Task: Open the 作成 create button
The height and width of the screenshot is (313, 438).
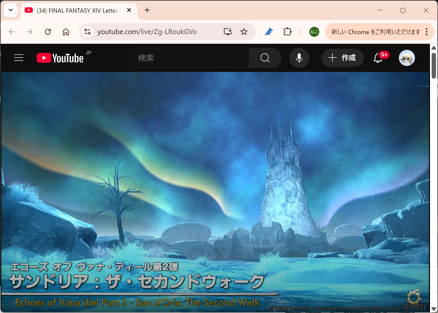Action: point(342,58)
